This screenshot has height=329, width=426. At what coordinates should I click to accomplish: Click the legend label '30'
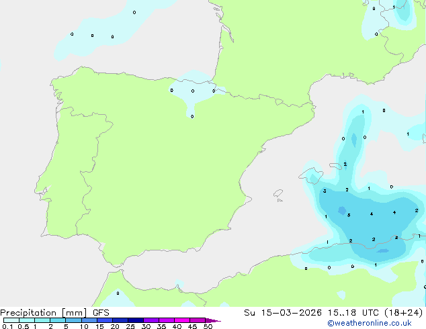tap(146, 326)
